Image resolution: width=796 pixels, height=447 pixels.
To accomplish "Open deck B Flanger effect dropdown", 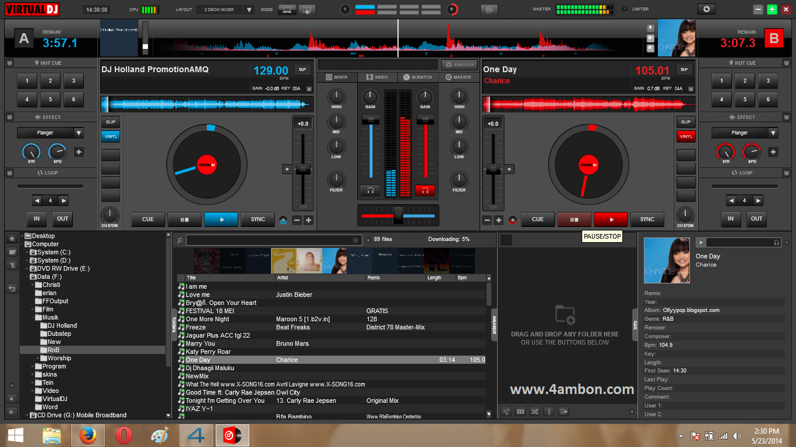I will point(773,133).
